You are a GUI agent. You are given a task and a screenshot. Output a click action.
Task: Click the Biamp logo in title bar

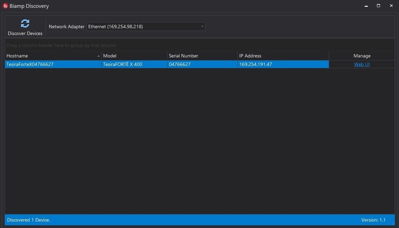(6, 6)
